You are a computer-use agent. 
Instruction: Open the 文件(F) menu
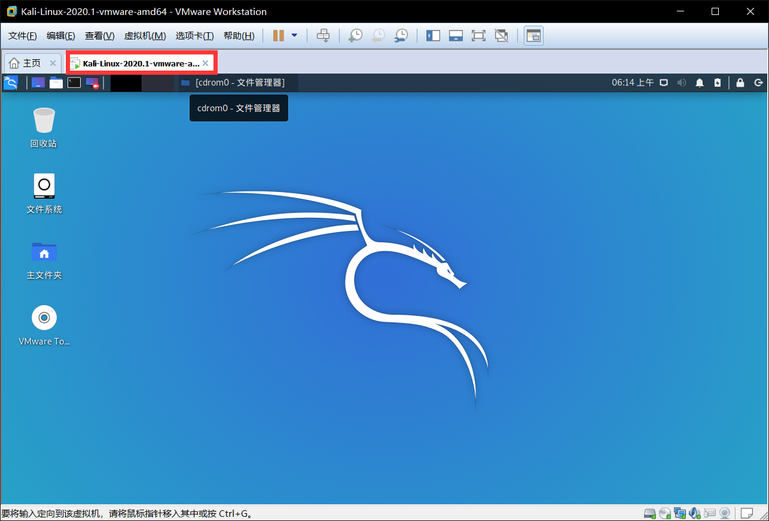[23, 36]
